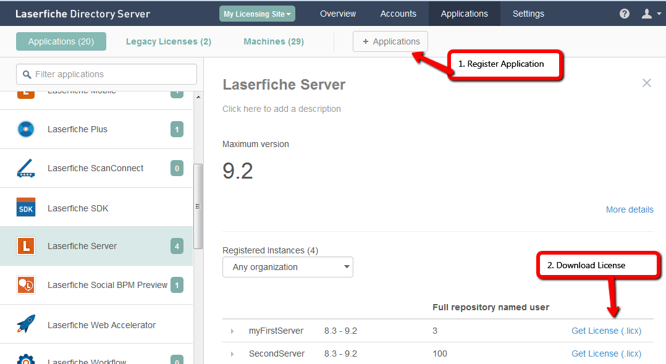Click the Laserfiche Plus count badge

177,129
